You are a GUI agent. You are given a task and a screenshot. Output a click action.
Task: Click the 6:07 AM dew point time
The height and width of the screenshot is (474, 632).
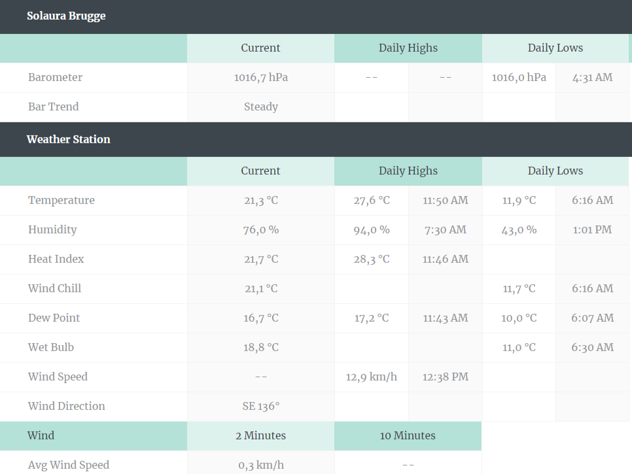pos(593,318)
